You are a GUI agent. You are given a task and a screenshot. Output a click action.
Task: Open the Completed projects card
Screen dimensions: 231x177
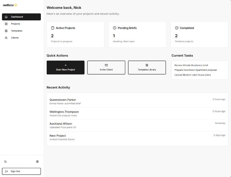pos(199,35)
